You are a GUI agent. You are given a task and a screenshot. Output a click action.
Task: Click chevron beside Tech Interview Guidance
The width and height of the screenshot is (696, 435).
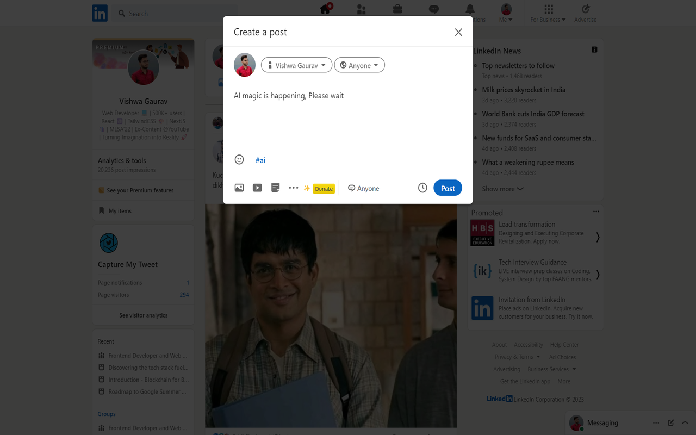coord(598,275)
